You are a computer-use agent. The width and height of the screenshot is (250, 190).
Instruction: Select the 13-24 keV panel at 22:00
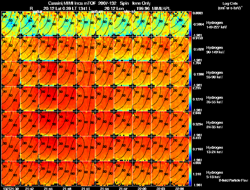coord(142,149)
